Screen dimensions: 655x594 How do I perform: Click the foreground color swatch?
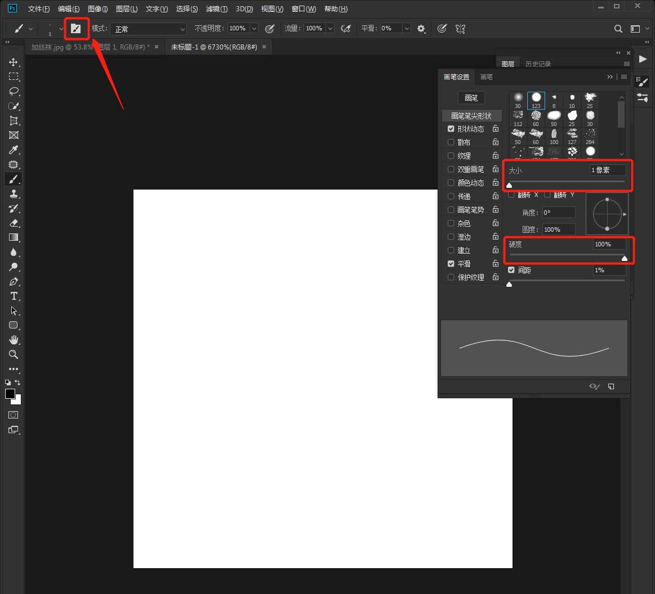(10, 394)
